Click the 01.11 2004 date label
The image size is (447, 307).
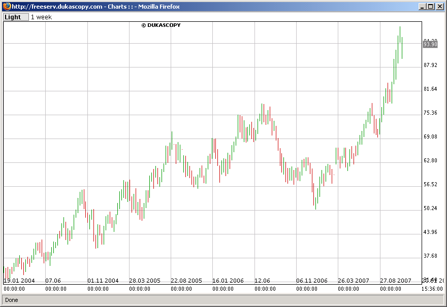tap(103, 281)
